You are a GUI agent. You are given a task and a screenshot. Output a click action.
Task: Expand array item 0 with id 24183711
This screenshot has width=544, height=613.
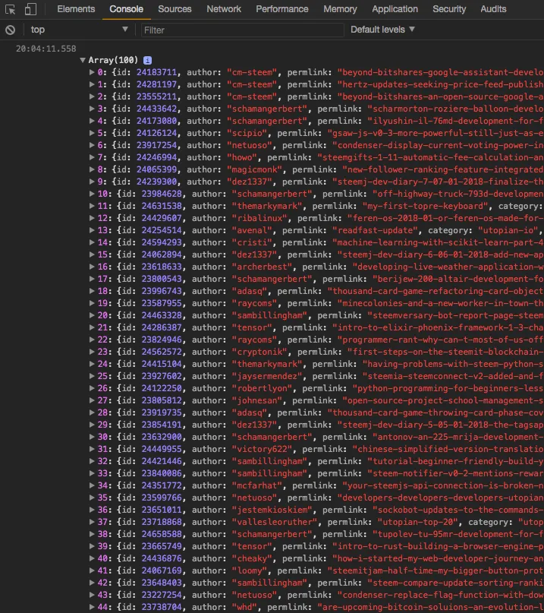(92, 72)
